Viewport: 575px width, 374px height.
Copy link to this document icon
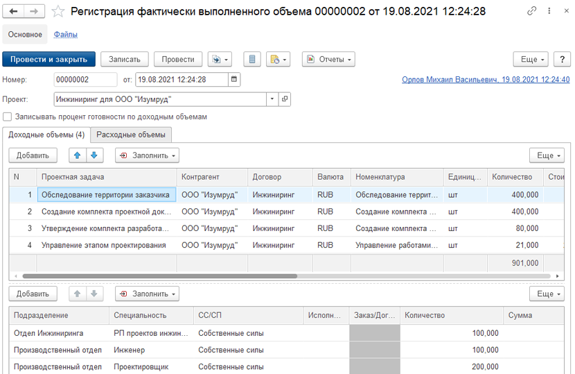(x=531, y=11)
